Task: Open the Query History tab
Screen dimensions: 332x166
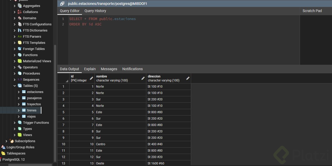Action: click(95, 11)
